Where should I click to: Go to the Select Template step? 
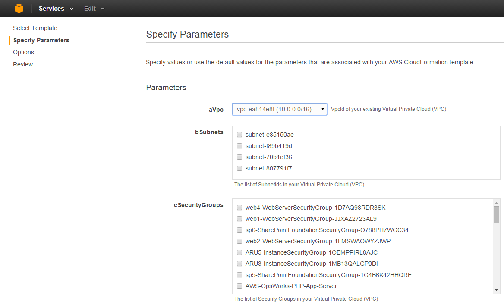[x=35, y=28]
